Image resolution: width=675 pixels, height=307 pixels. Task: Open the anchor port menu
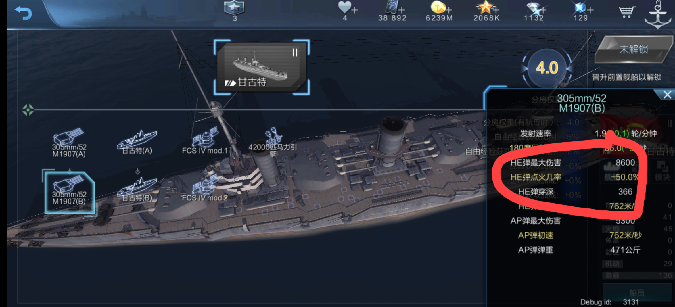(x=658, y=14)
